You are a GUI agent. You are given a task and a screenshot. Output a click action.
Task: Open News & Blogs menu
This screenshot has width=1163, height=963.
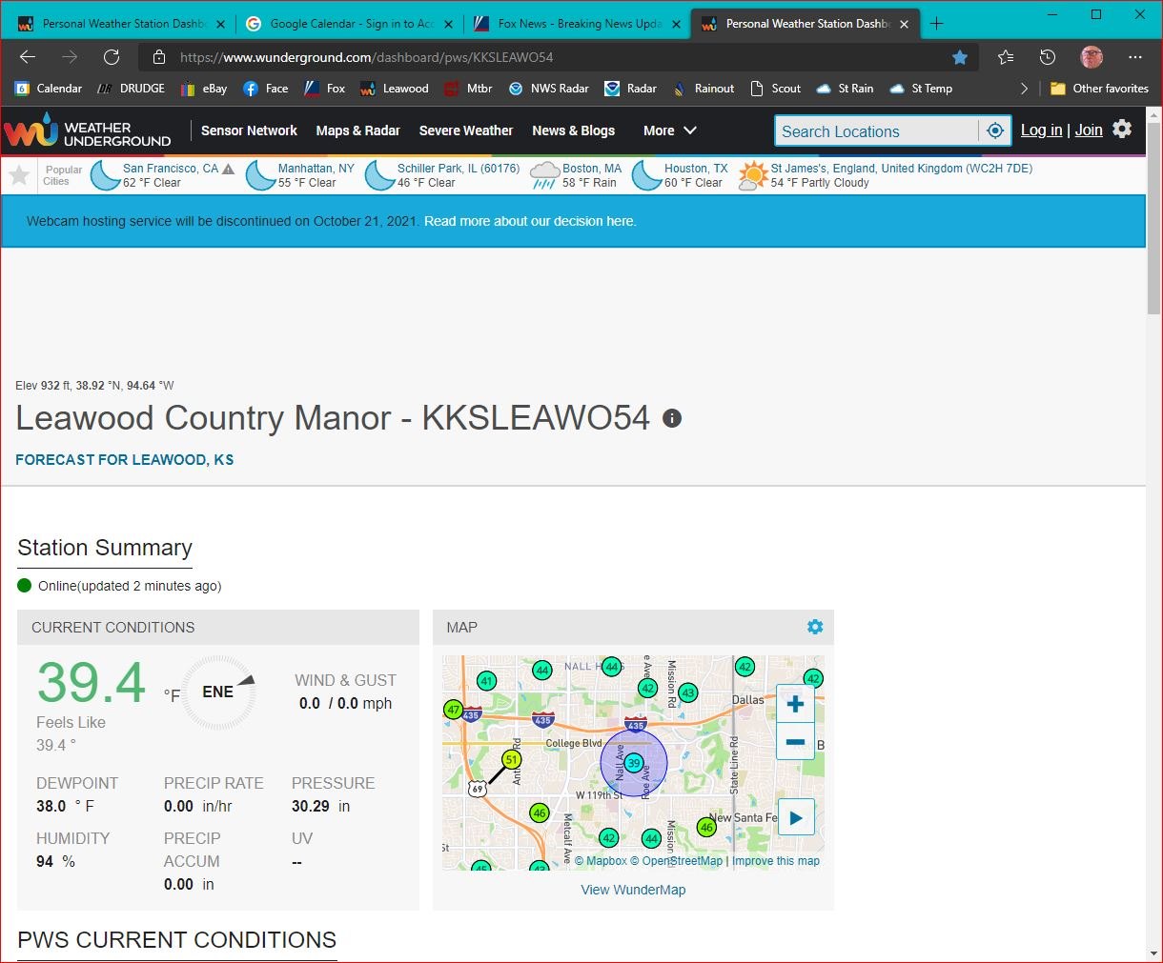[573, 130]
